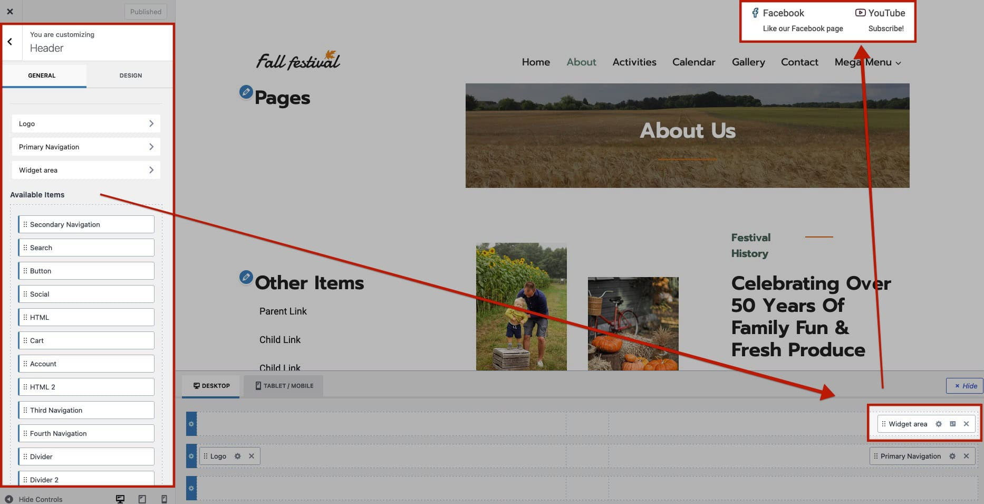Go back using the header panel's back chevron
Viewport: 984px width, 504px height.
(10, 42)
